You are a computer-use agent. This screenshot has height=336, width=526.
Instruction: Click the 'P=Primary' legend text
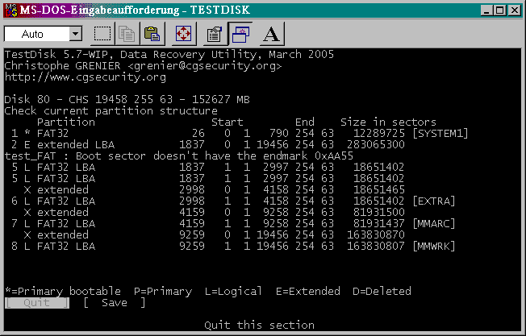tap(163, 291)
